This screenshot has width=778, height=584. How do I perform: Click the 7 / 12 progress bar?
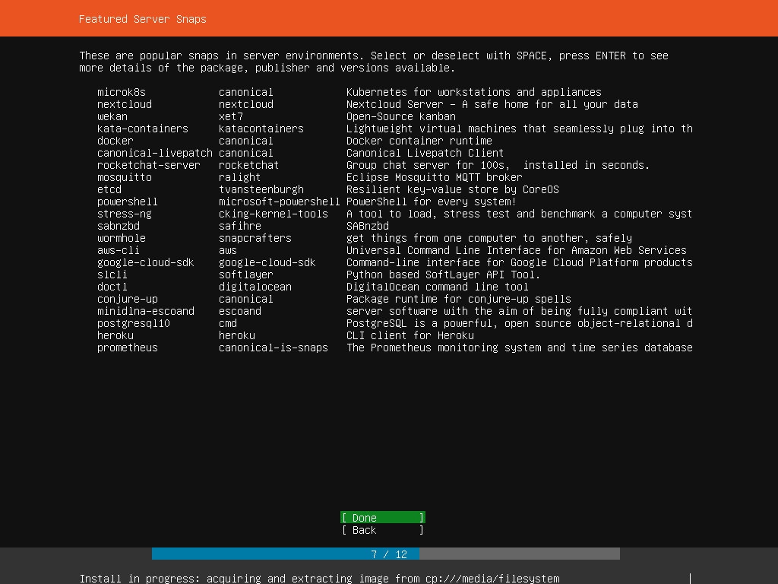(385, 554)
